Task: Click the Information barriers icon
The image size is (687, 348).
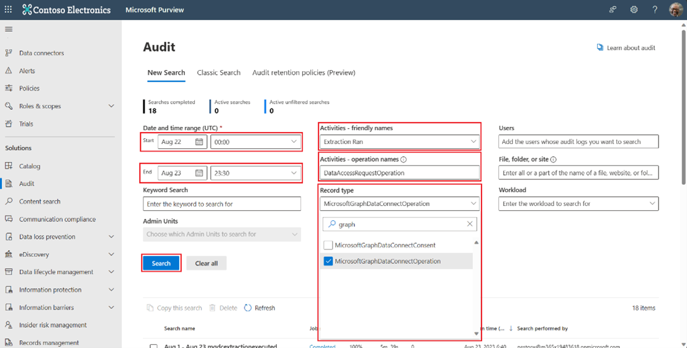Action: (8, 307)
